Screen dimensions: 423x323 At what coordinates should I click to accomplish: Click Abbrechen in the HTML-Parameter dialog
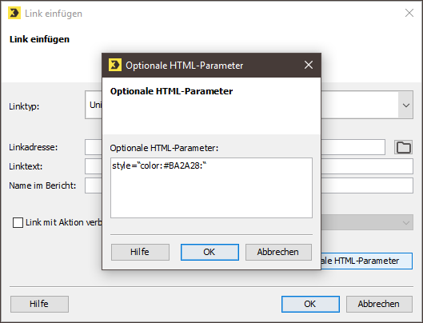278,252
